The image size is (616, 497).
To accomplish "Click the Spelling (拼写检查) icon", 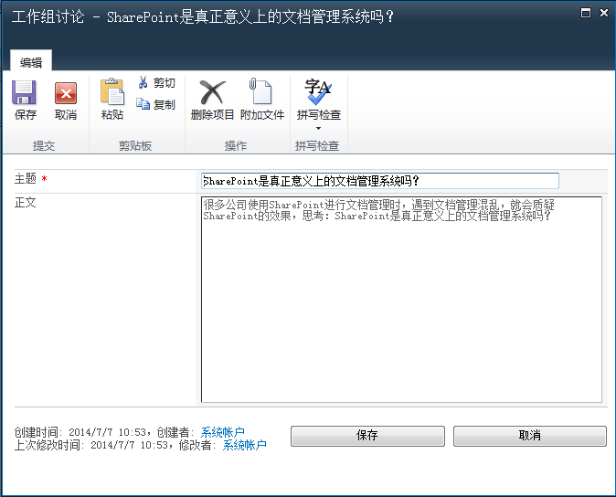I will coord(318,92).
